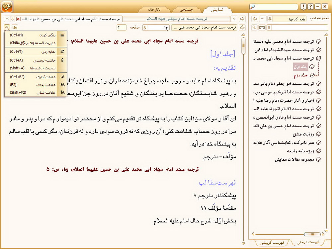
Task: Open the virtual keyboard icon
Action: [262, 28]
